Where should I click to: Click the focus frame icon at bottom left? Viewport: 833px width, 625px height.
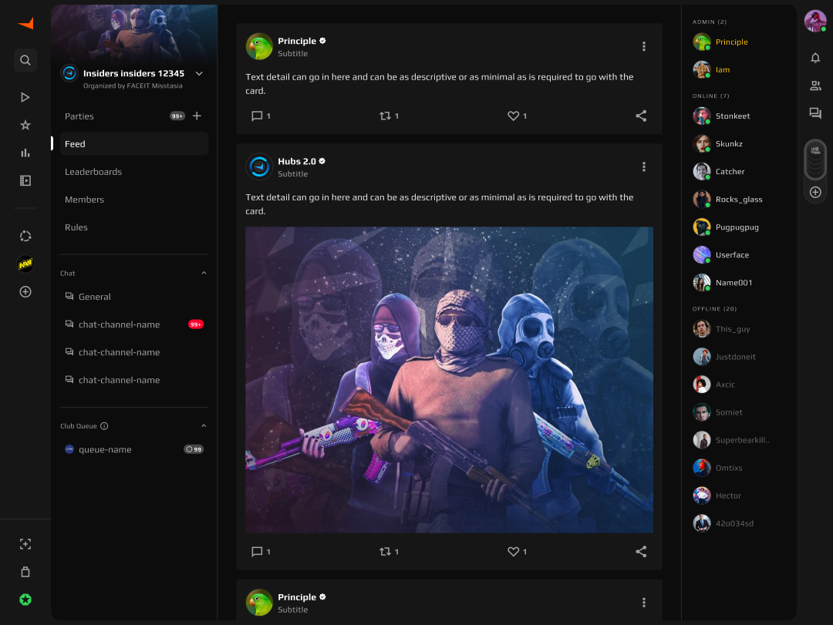[x=25, y=544]
